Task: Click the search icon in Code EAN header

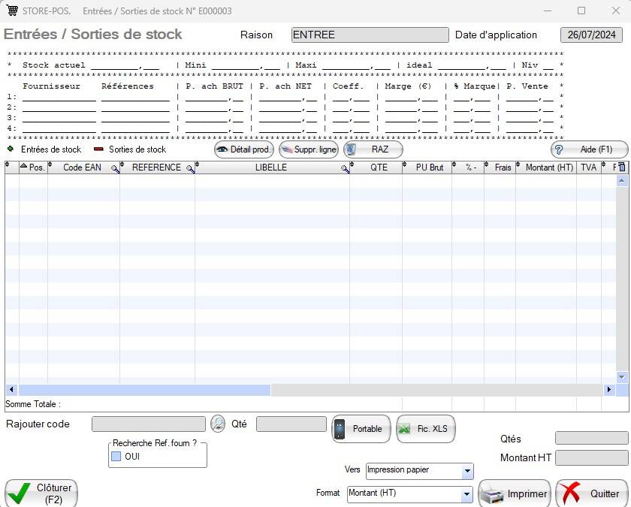Action: pyautogui.click(x=116, y=168)
